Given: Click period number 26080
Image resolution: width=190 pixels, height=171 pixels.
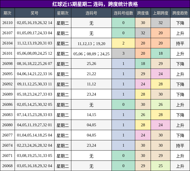Looking at the screenshot, I should tap(7, 125).
